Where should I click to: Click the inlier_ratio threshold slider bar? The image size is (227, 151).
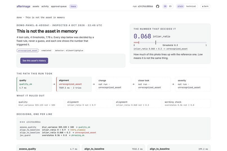(170, 42)
